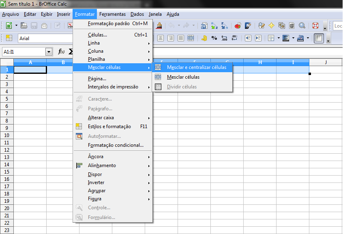The image size is (343, 234).
Task: Expand the Âncora submenu
Action: (113, 157)
